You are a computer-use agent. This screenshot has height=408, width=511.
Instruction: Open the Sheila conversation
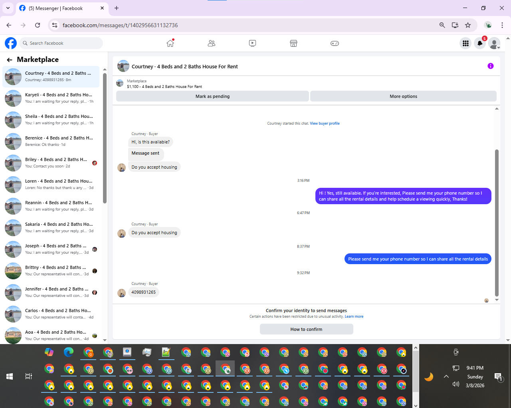51,119
